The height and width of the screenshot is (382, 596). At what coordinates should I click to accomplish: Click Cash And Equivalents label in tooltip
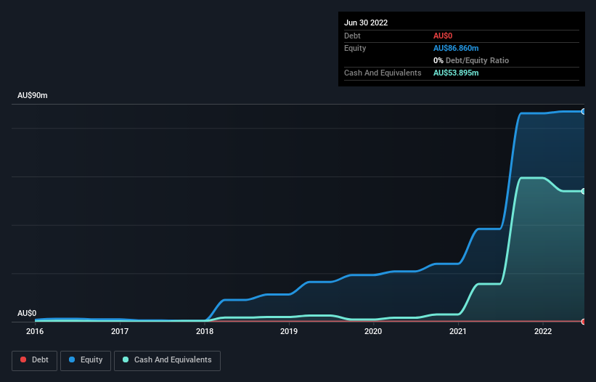[383, 73]
